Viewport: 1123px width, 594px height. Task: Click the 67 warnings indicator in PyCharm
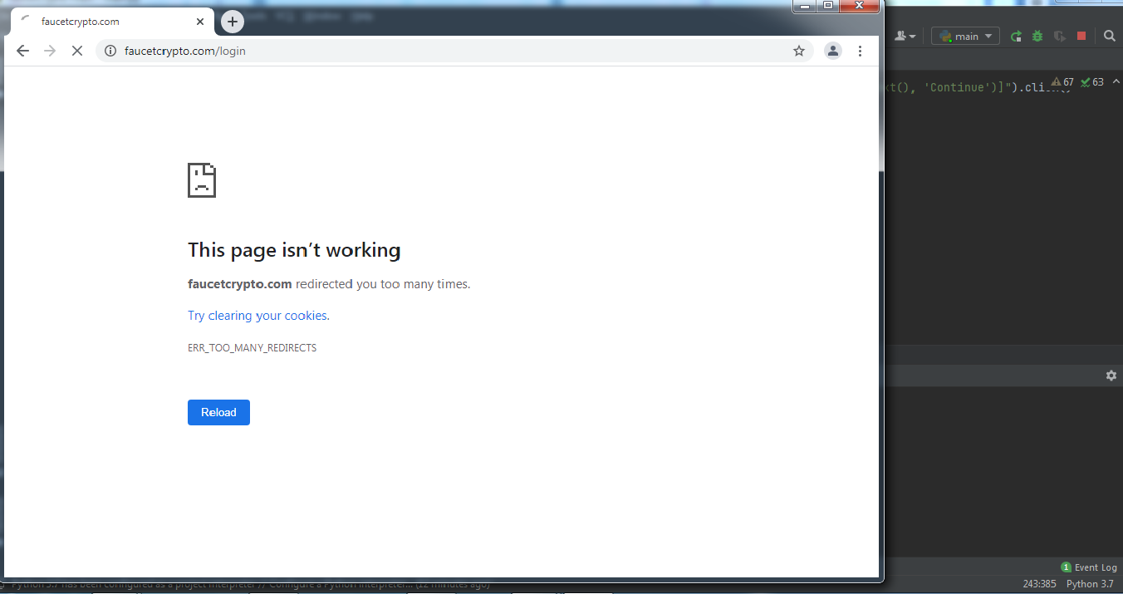pos(1062,82)
